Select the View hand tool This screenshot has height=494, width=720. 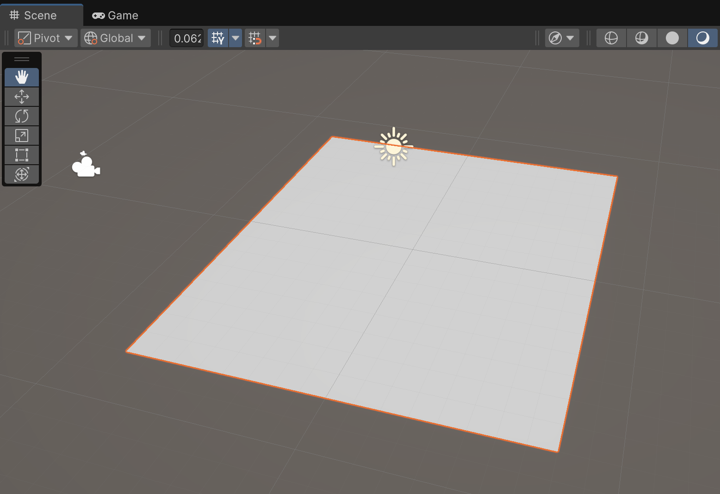pyautogui.click(x=22, y=77)
